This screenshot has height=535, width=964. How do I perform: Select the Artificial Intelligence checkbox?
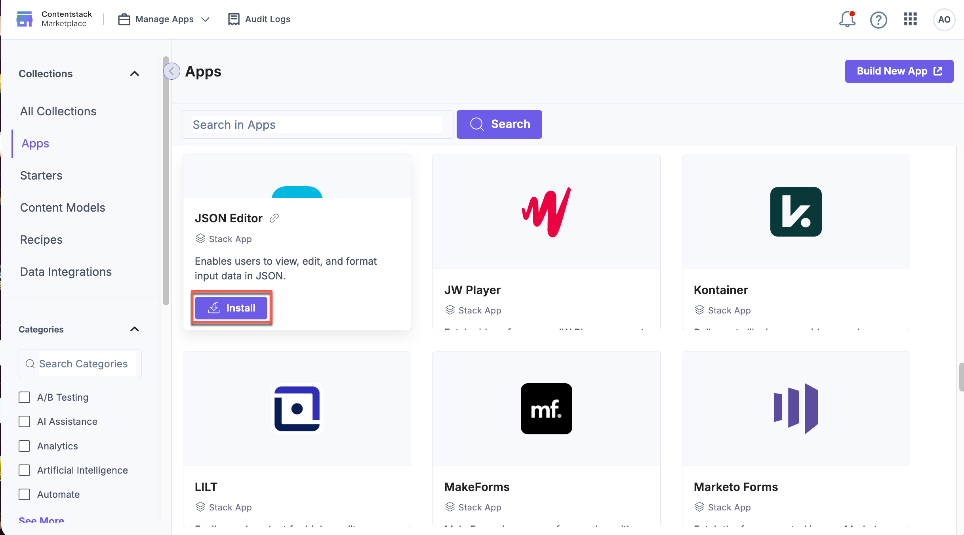(25, 470)
